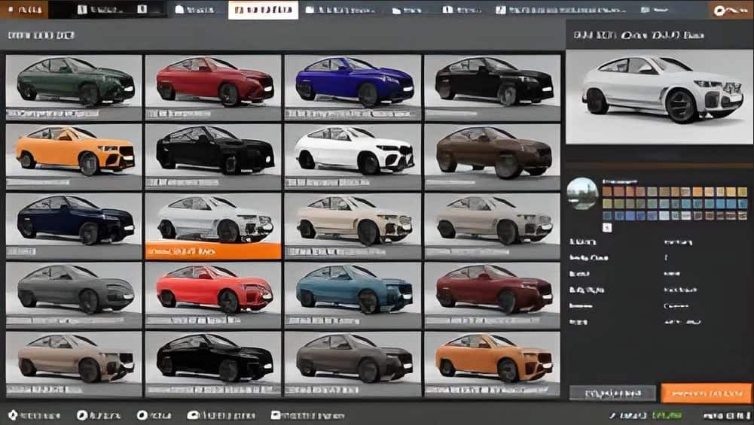Pick the first swatch in the top color row
This screenshot has width=754, height=425.
(607, 192)
